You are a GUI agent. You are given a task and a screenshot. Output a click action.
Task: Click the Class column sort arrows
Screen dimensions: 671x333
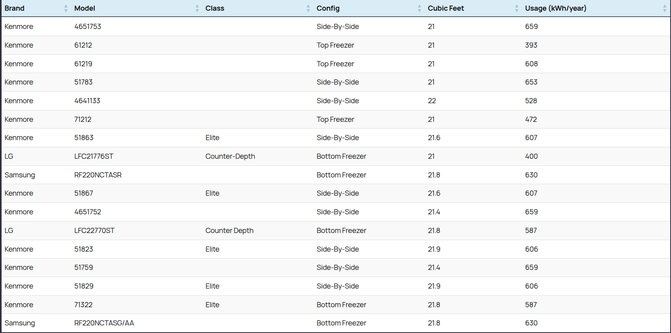(308, 8)
